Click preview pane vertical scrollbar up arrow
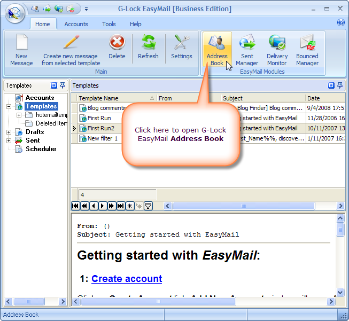The image size is (349, 321). point(340,218)
